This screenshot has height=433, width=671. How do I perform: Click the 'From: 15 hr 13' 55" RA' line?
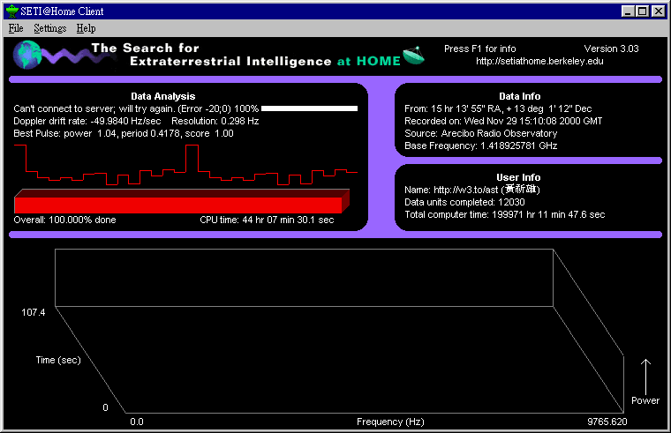(498, 108)
